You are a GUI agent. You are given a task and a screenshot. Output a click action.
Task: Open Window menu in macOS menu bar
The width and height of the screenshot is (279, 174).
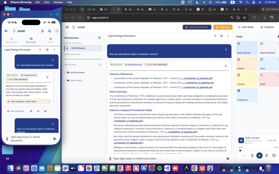[58, 2]
